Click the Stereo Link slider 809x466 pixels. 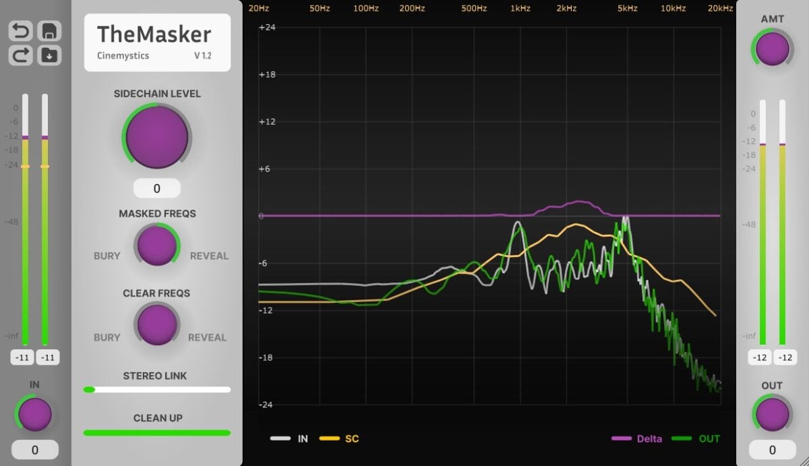[x=156, y=389]
